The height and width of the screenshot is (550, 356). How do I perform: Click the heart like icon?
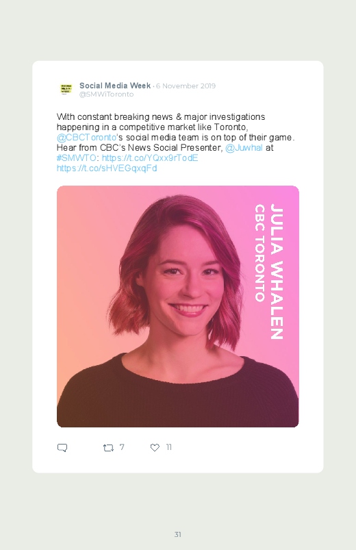pos(155,447)
